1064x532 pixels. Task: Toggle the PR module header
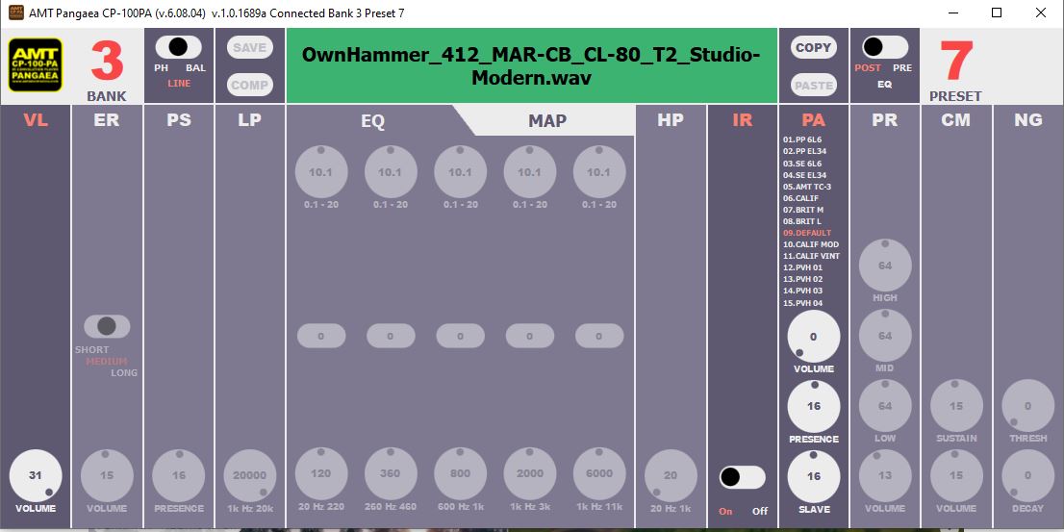885,120
